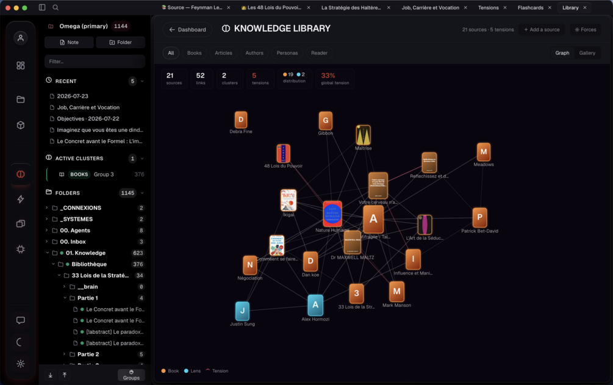Image resolution: width=613 pixels, height=385 pixels.
Task: Select the Nature Humaine book node
Action: click(x=332, y=214)
